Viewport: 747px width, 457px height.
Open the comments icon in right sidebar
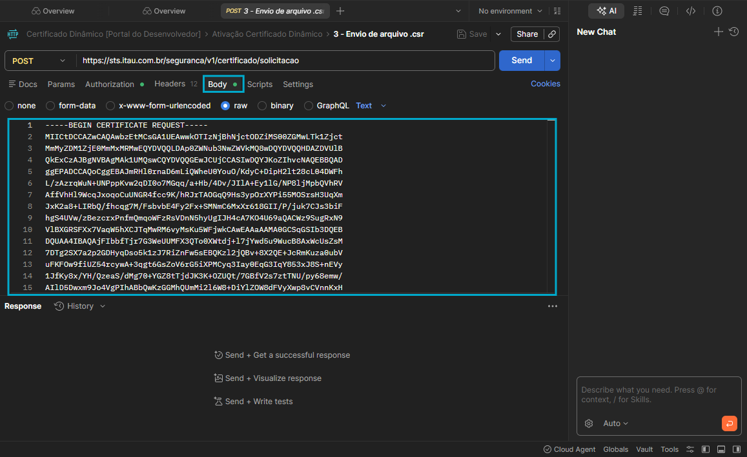[x=664, y=11]
